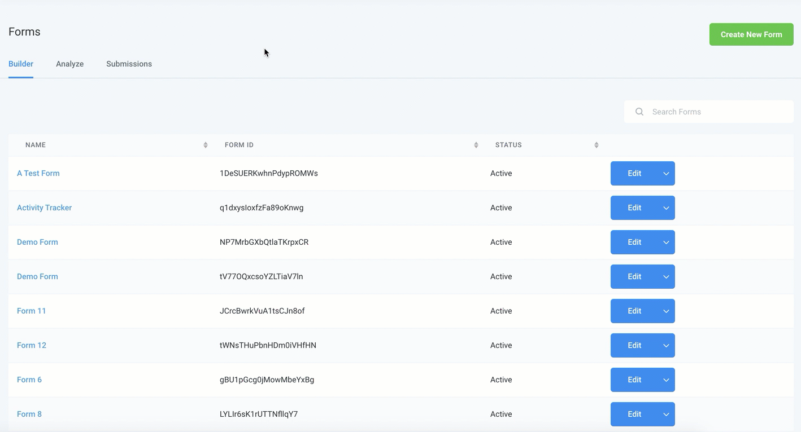Select form ID LYLIr6sK1rUTTNfllqY7
Screen dimensions: 801x432
[x=259, y=414]
